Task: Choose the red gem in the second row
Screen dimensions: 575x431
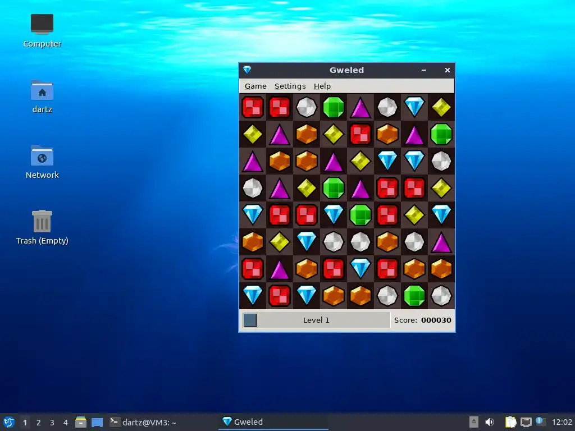Action: pyautogui.click(x=360, y=134)
